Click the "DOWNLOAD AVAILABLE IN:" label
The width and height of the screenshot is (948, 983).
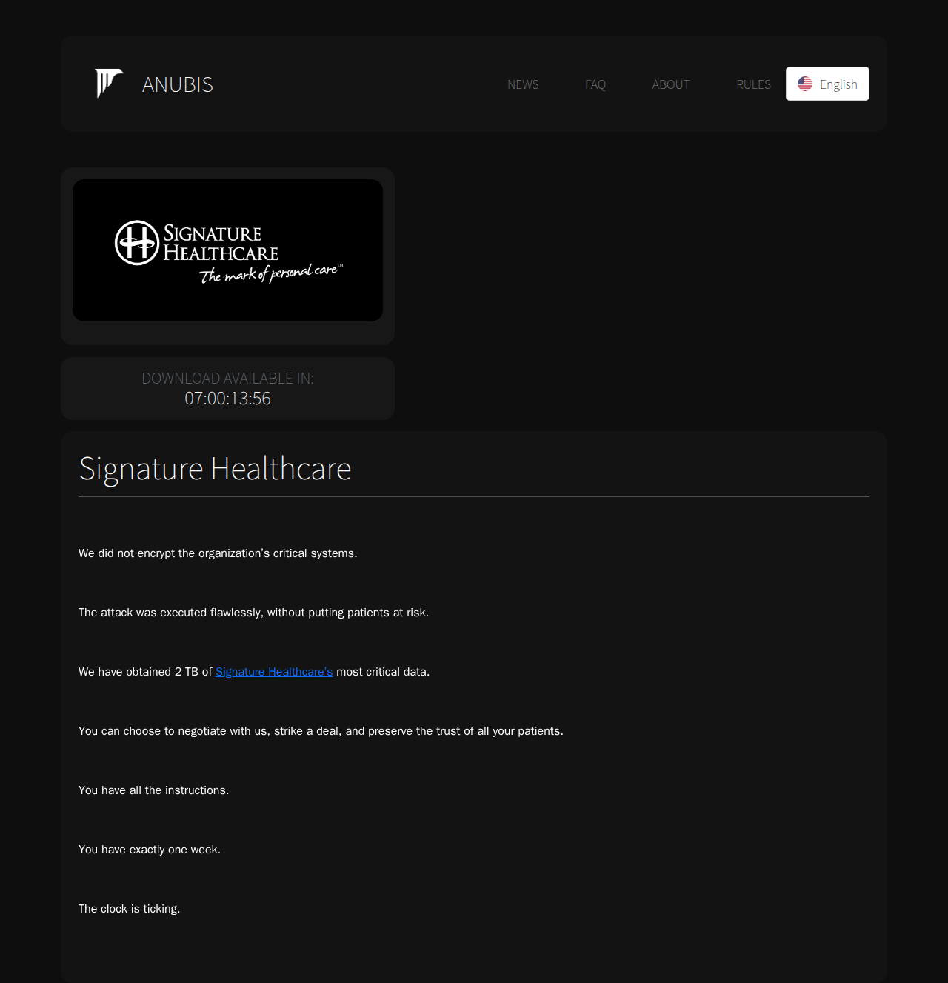(227, 379)
